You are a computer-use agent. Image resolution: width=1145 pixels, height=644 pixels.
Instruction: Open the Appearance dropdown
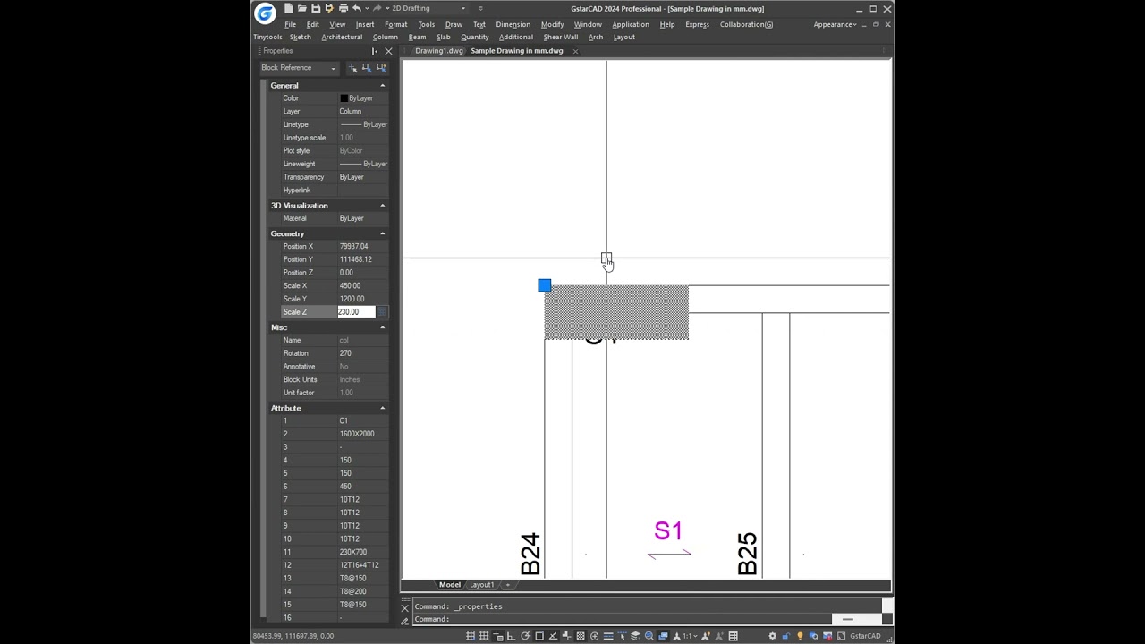(x=835, y=24)
